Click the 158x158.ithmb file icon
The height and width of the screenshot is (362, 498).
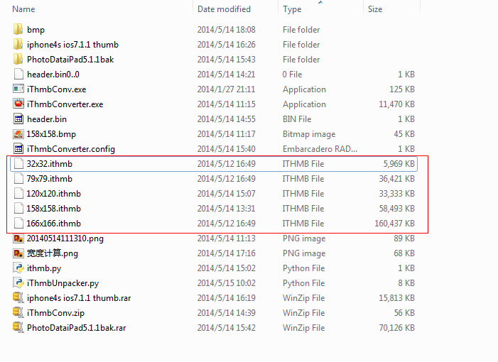[x=18, y=209]
